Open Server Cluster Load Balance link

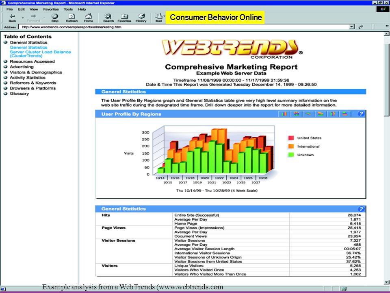pyautogui.click(x=40, y=54)
